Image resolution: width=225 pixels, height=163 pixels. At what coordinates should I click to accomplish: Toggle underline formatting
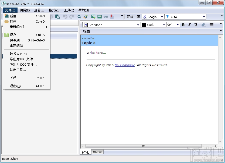coord(195,24)
